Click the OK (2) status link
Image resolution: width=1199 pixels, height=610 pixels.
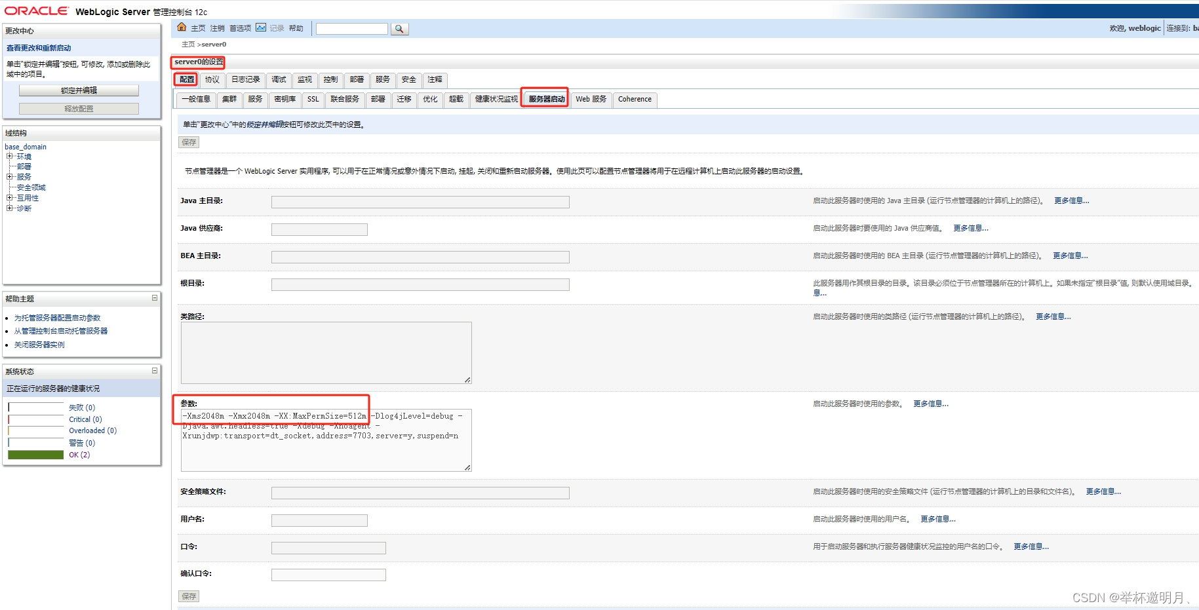coord(79,455)
